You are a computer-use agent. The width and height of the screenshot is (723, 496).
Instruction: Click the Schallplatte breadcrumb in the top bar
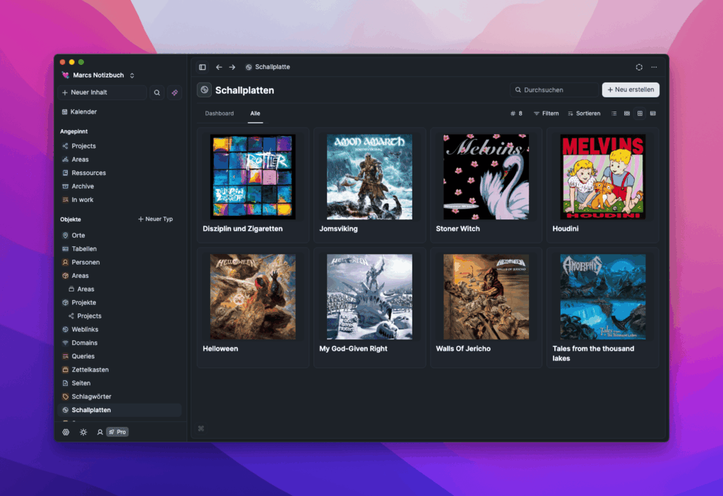268,67
